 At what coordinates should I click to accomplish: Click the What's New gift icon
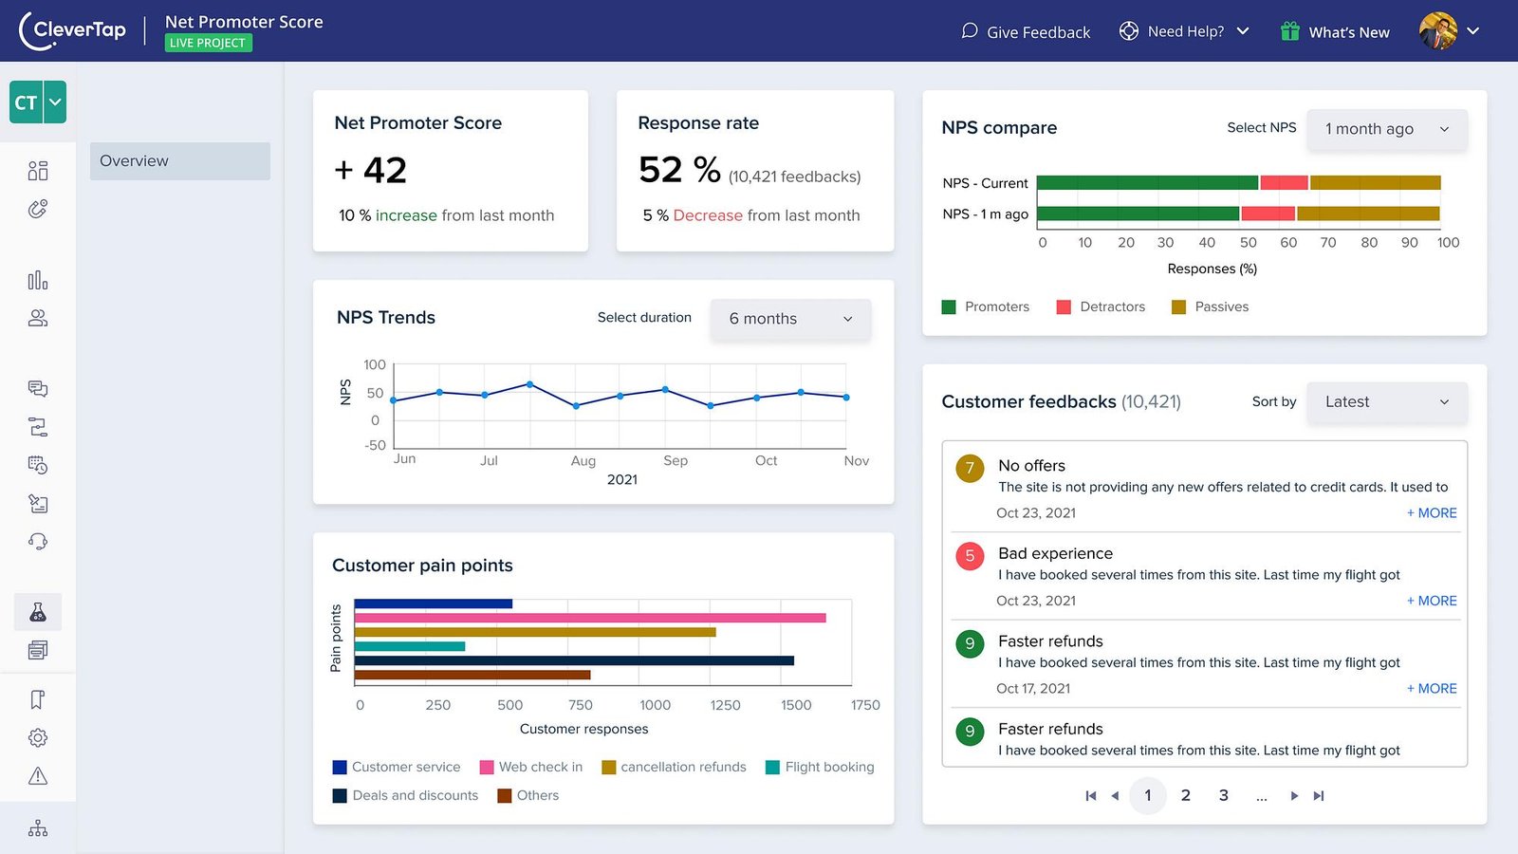coord(1290,31)
